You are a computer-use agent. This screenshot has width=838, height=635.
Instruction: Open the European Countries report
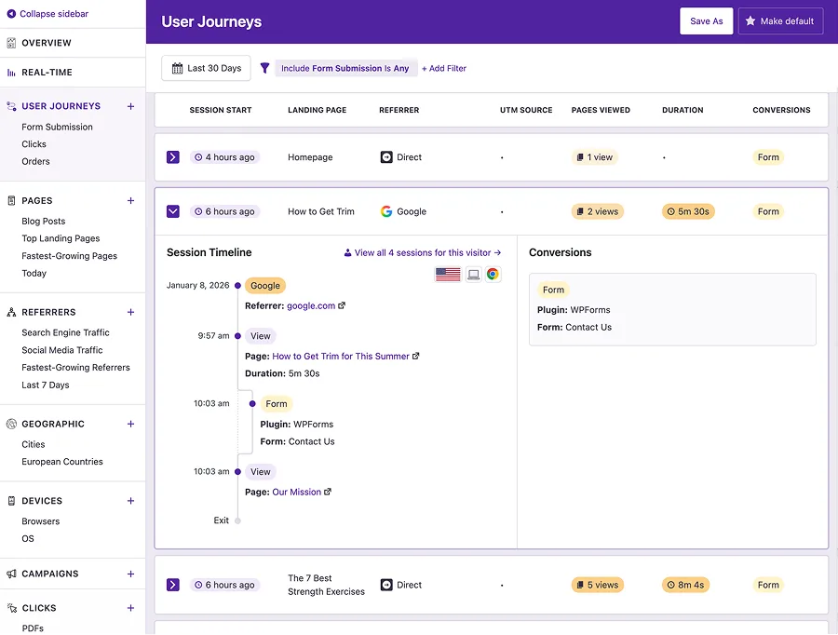tap(62, 462)
